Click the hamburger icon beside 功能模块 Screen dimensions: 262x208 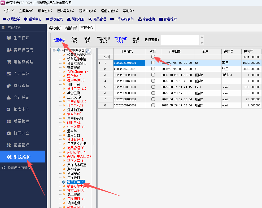(x=3, y=27)
